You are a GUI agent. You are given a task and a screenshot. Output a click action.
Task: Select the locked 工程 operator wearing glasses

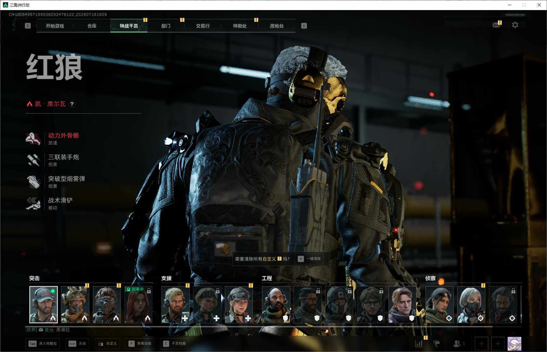pos(371,305)
